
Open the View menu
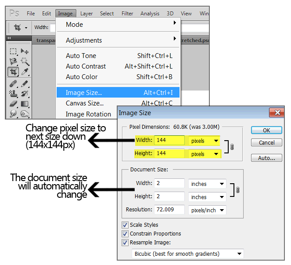pyautogui.click(x=186, y=14)
